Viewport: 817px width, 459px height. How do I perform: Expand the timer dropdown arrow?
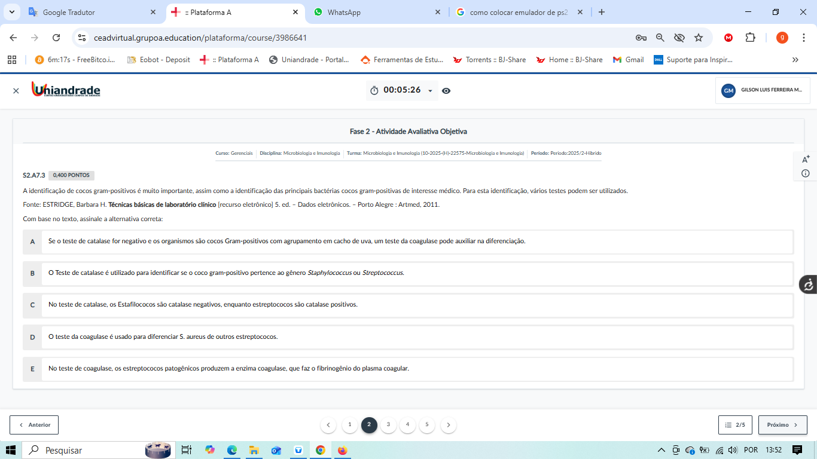click(x=430, y=91)
